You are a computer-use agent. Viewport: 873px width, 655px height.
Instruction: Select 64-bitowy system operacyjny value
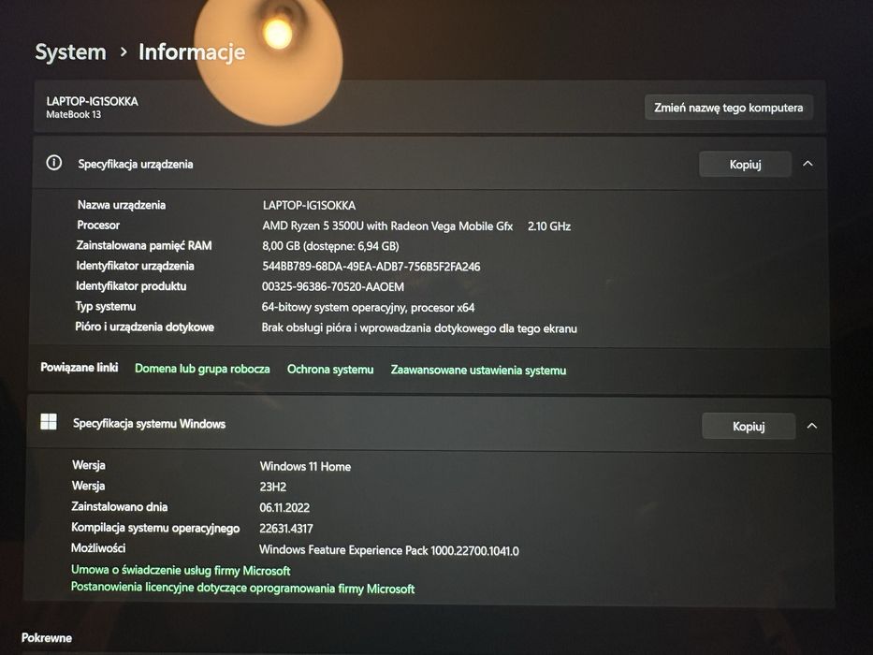pyautogui.click(x=368, y=308)
